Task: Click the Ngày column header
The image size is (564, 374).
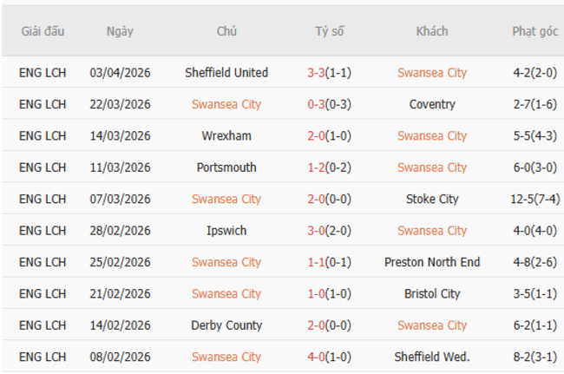Action: pos(120,31)
